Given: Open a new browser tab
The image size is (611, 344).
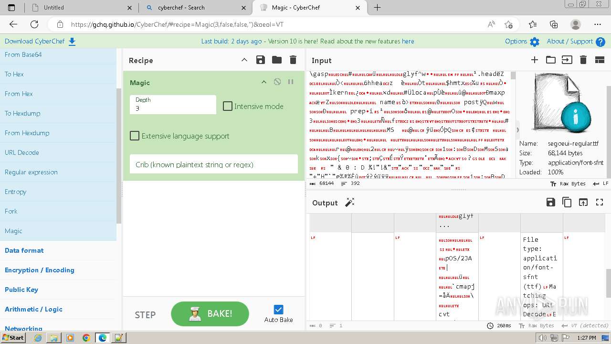Looking at the screenshot, I should [x=377, y=8].
